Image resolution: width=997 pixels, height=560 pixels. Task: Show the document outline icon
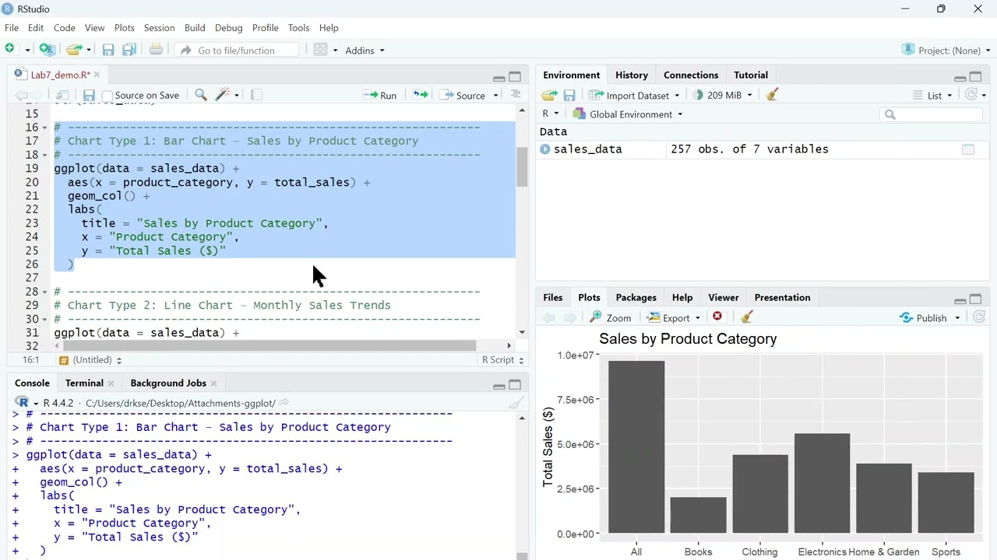click(x=515, y=94)
